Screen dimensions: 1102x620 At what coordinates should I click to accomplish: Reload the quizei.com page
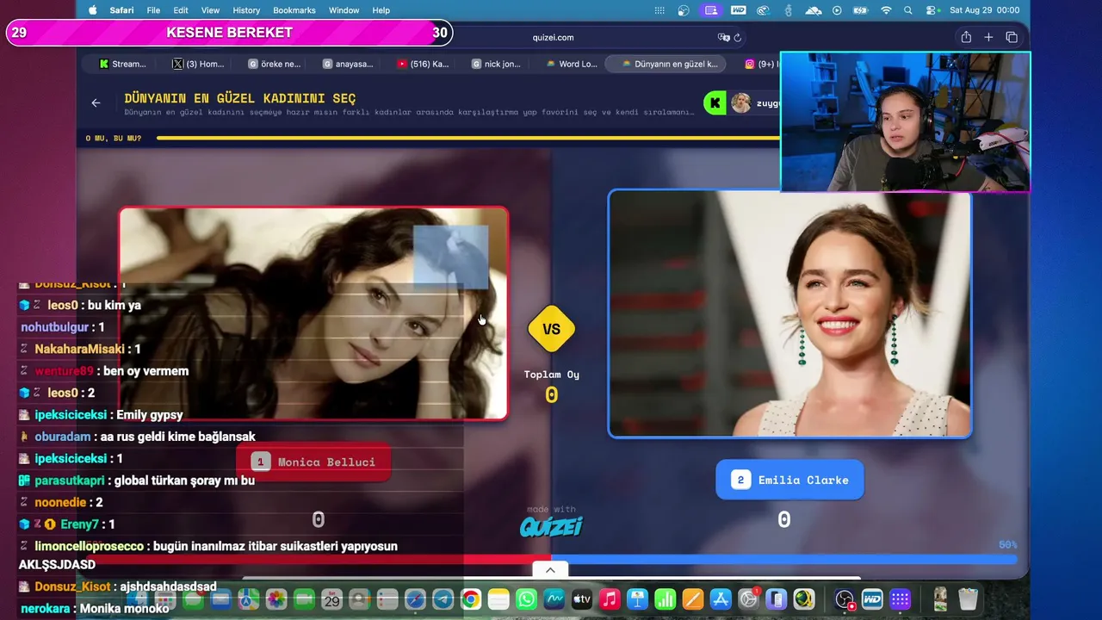[738, 37]
